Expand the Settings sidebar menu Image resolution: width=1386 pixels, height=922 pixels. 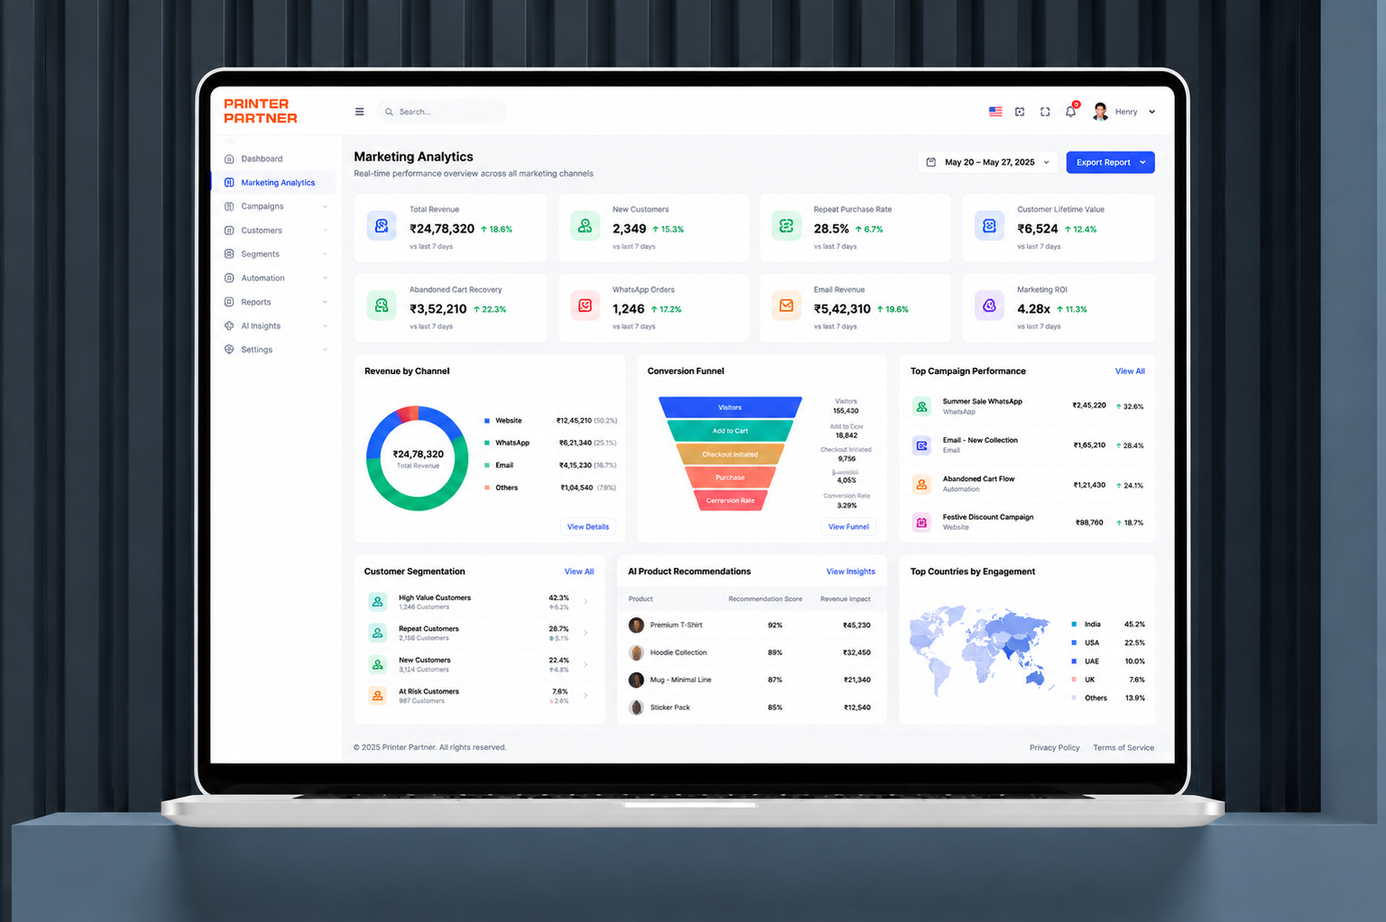(x=325, y=350)
